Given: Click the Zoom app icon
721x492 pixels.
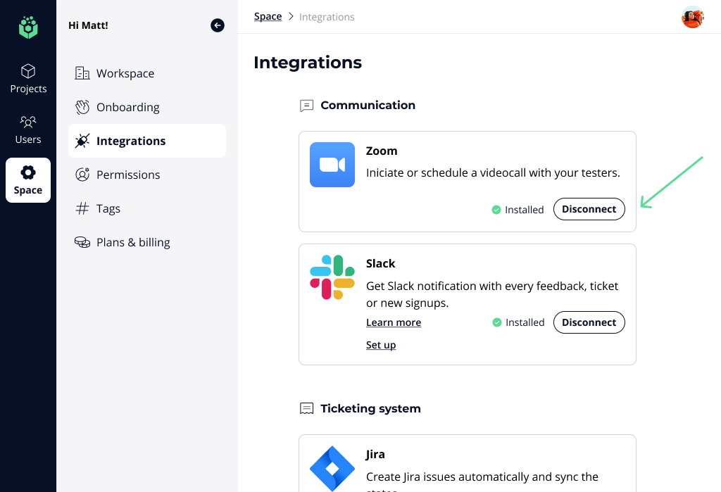Looking at the screenshot, I should (x=332, y=165).
